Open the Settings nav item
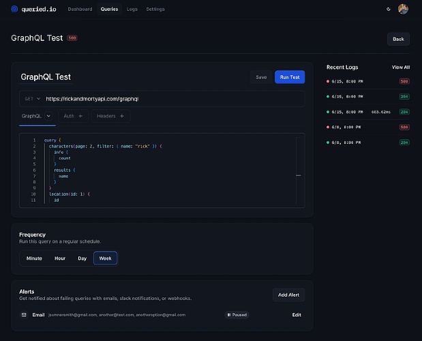Viewport: 422px width, 341px height. [x=155, y=9]
